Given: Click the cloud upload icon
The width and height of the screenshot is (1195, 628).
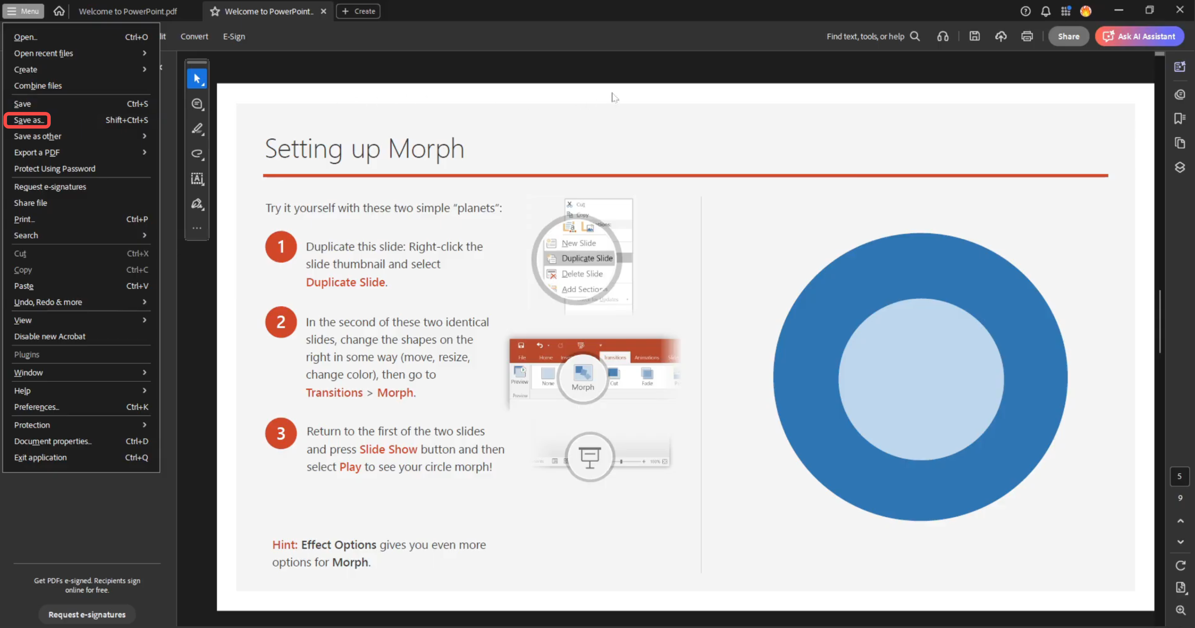Looking at the screenshot, I should click(1001, 36).
